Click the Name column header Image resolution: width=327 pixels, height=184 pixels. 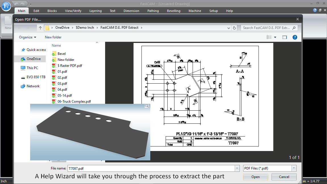click(x=56, y=46)
